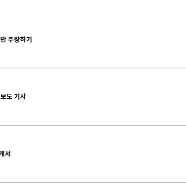This screenshot has width=186, height=186.
Task: Click the divider line under "보도 기사"
Action: coord(93,125)
